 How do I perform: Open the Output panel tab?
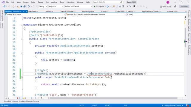point(15,101)
